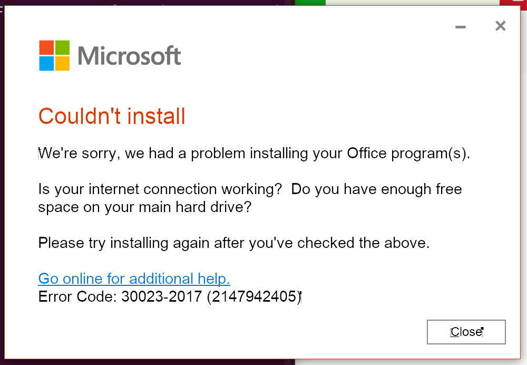
Task: Select the red square in the Microsoft logo
Action: 45,47
